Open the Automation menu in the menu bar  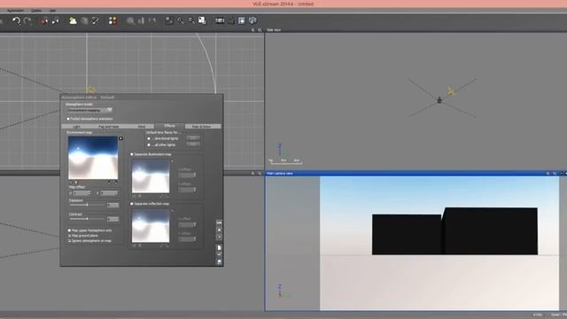click(15, 10)
